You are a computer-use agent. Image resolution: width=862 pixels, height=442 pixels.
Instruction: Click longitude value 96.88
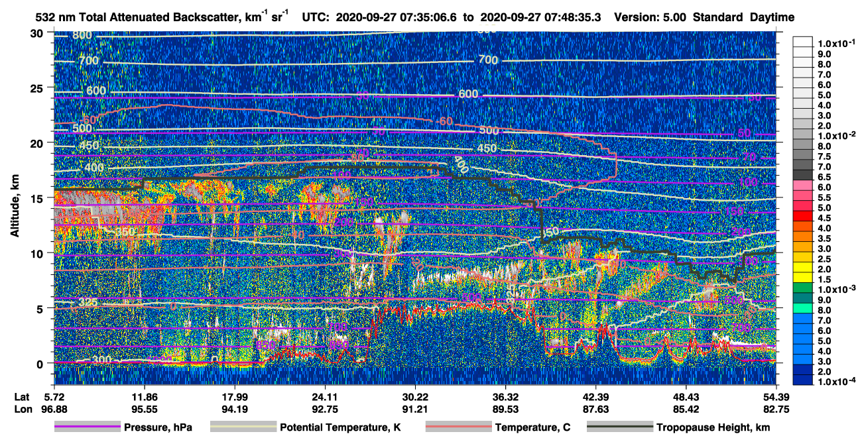pyautogui.click(x=54, y=409)
